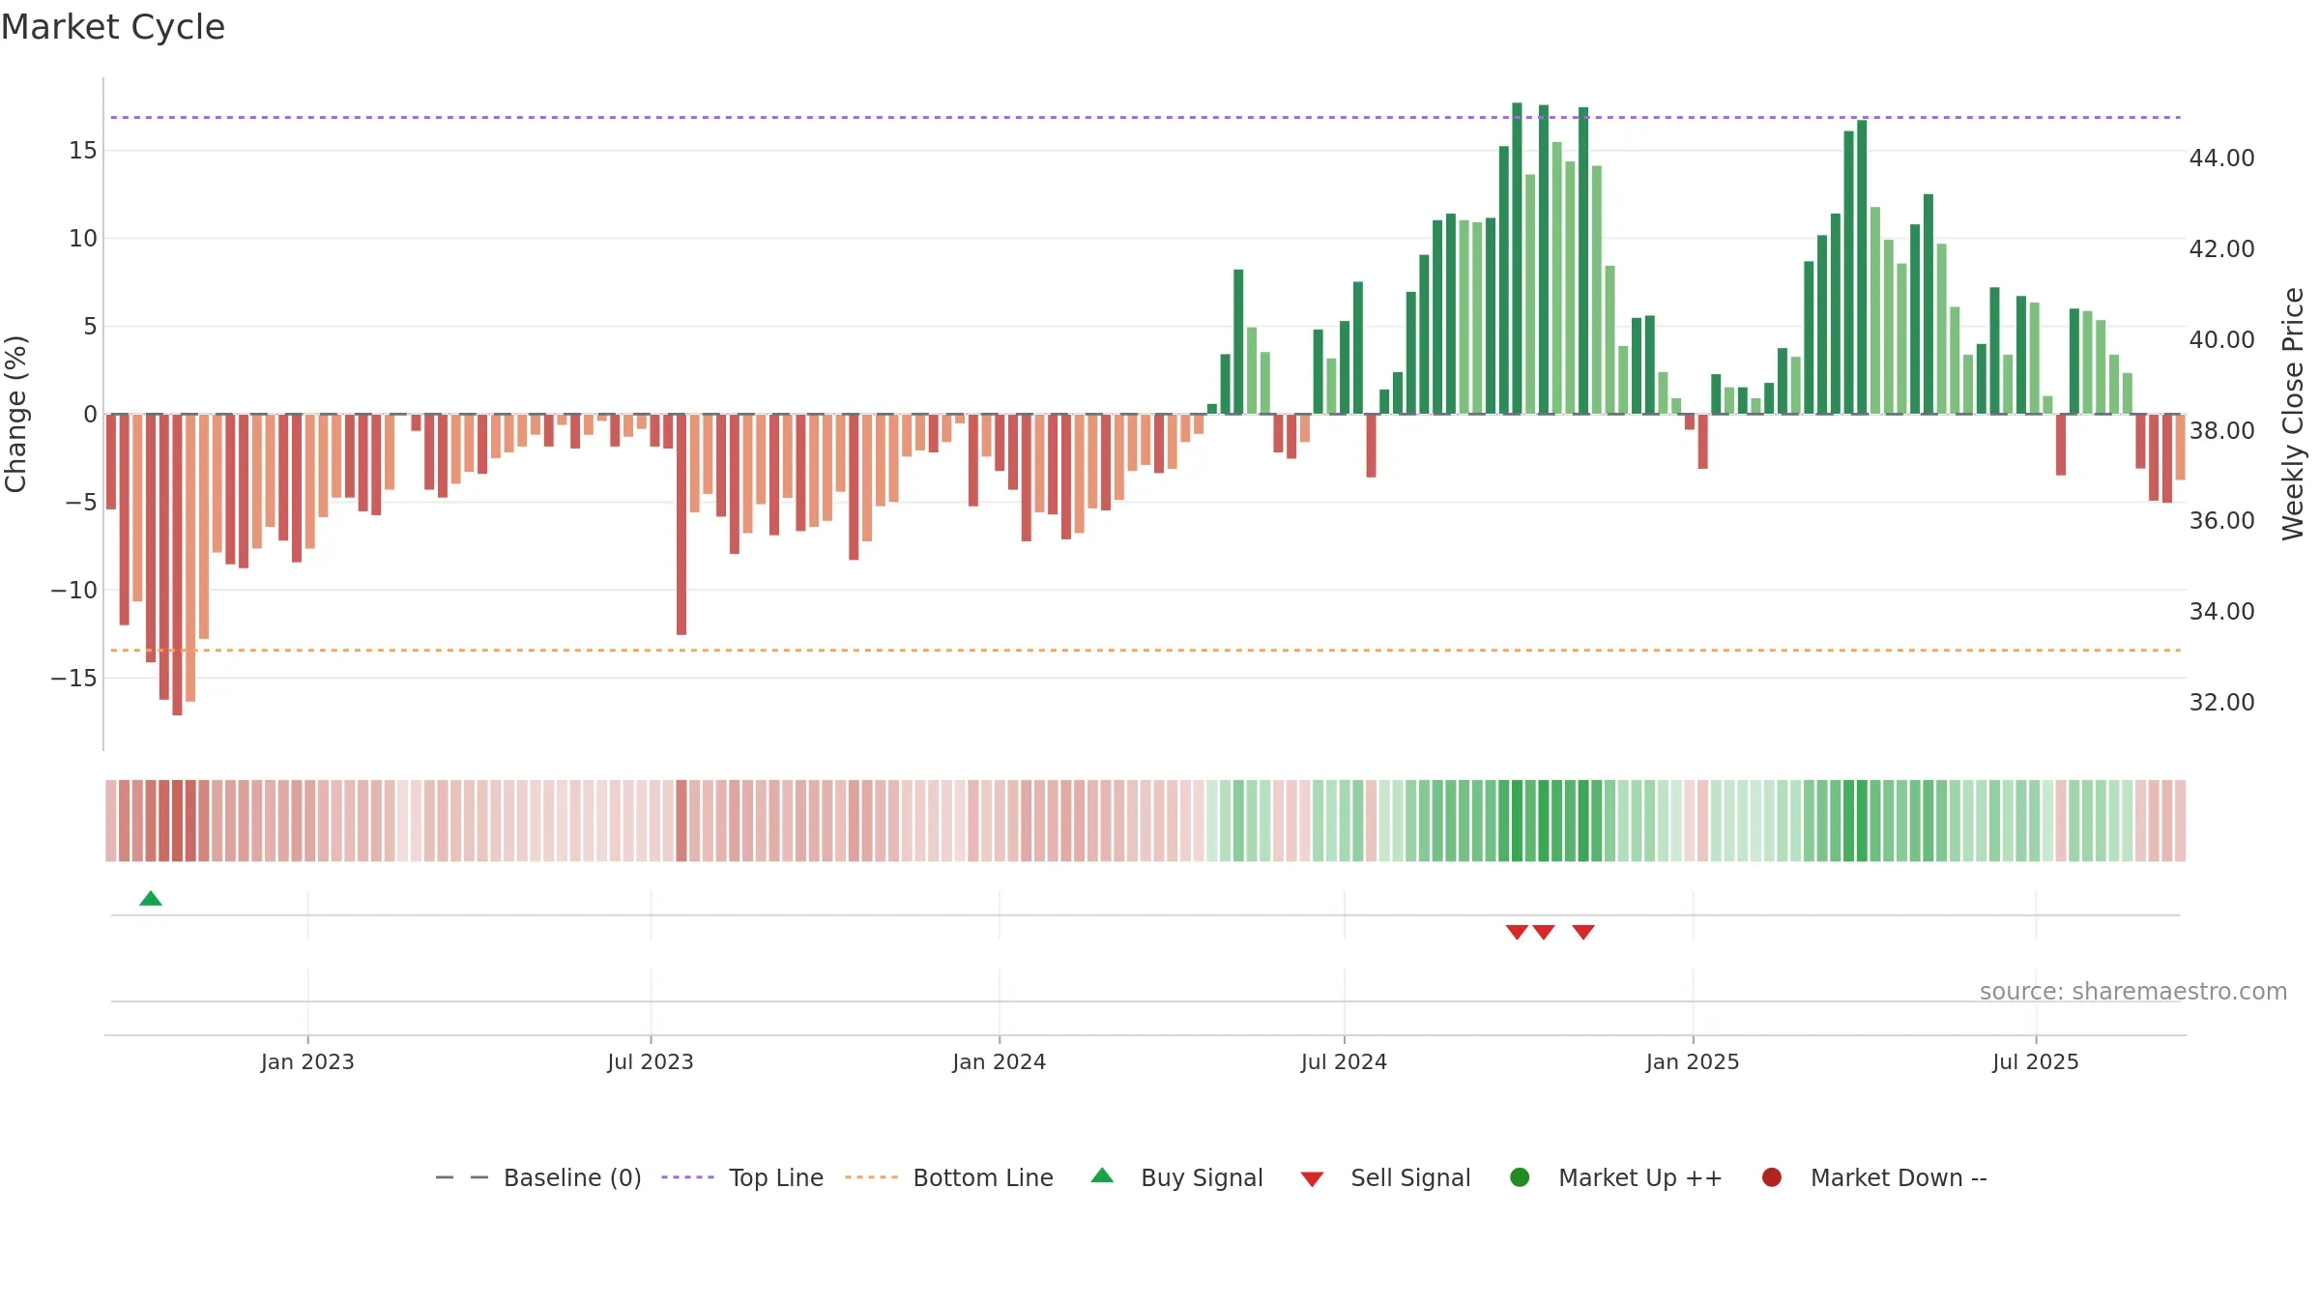Screen dimensions: 2320x1305
Task: Click the 32.00 price axis label
Action: [x=2221, y=703]
